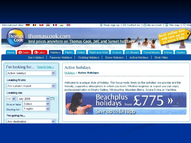Open Clubbing Holidays submenu item
The height and width of the screenshot is (143, 191).
tap(89, 57)
